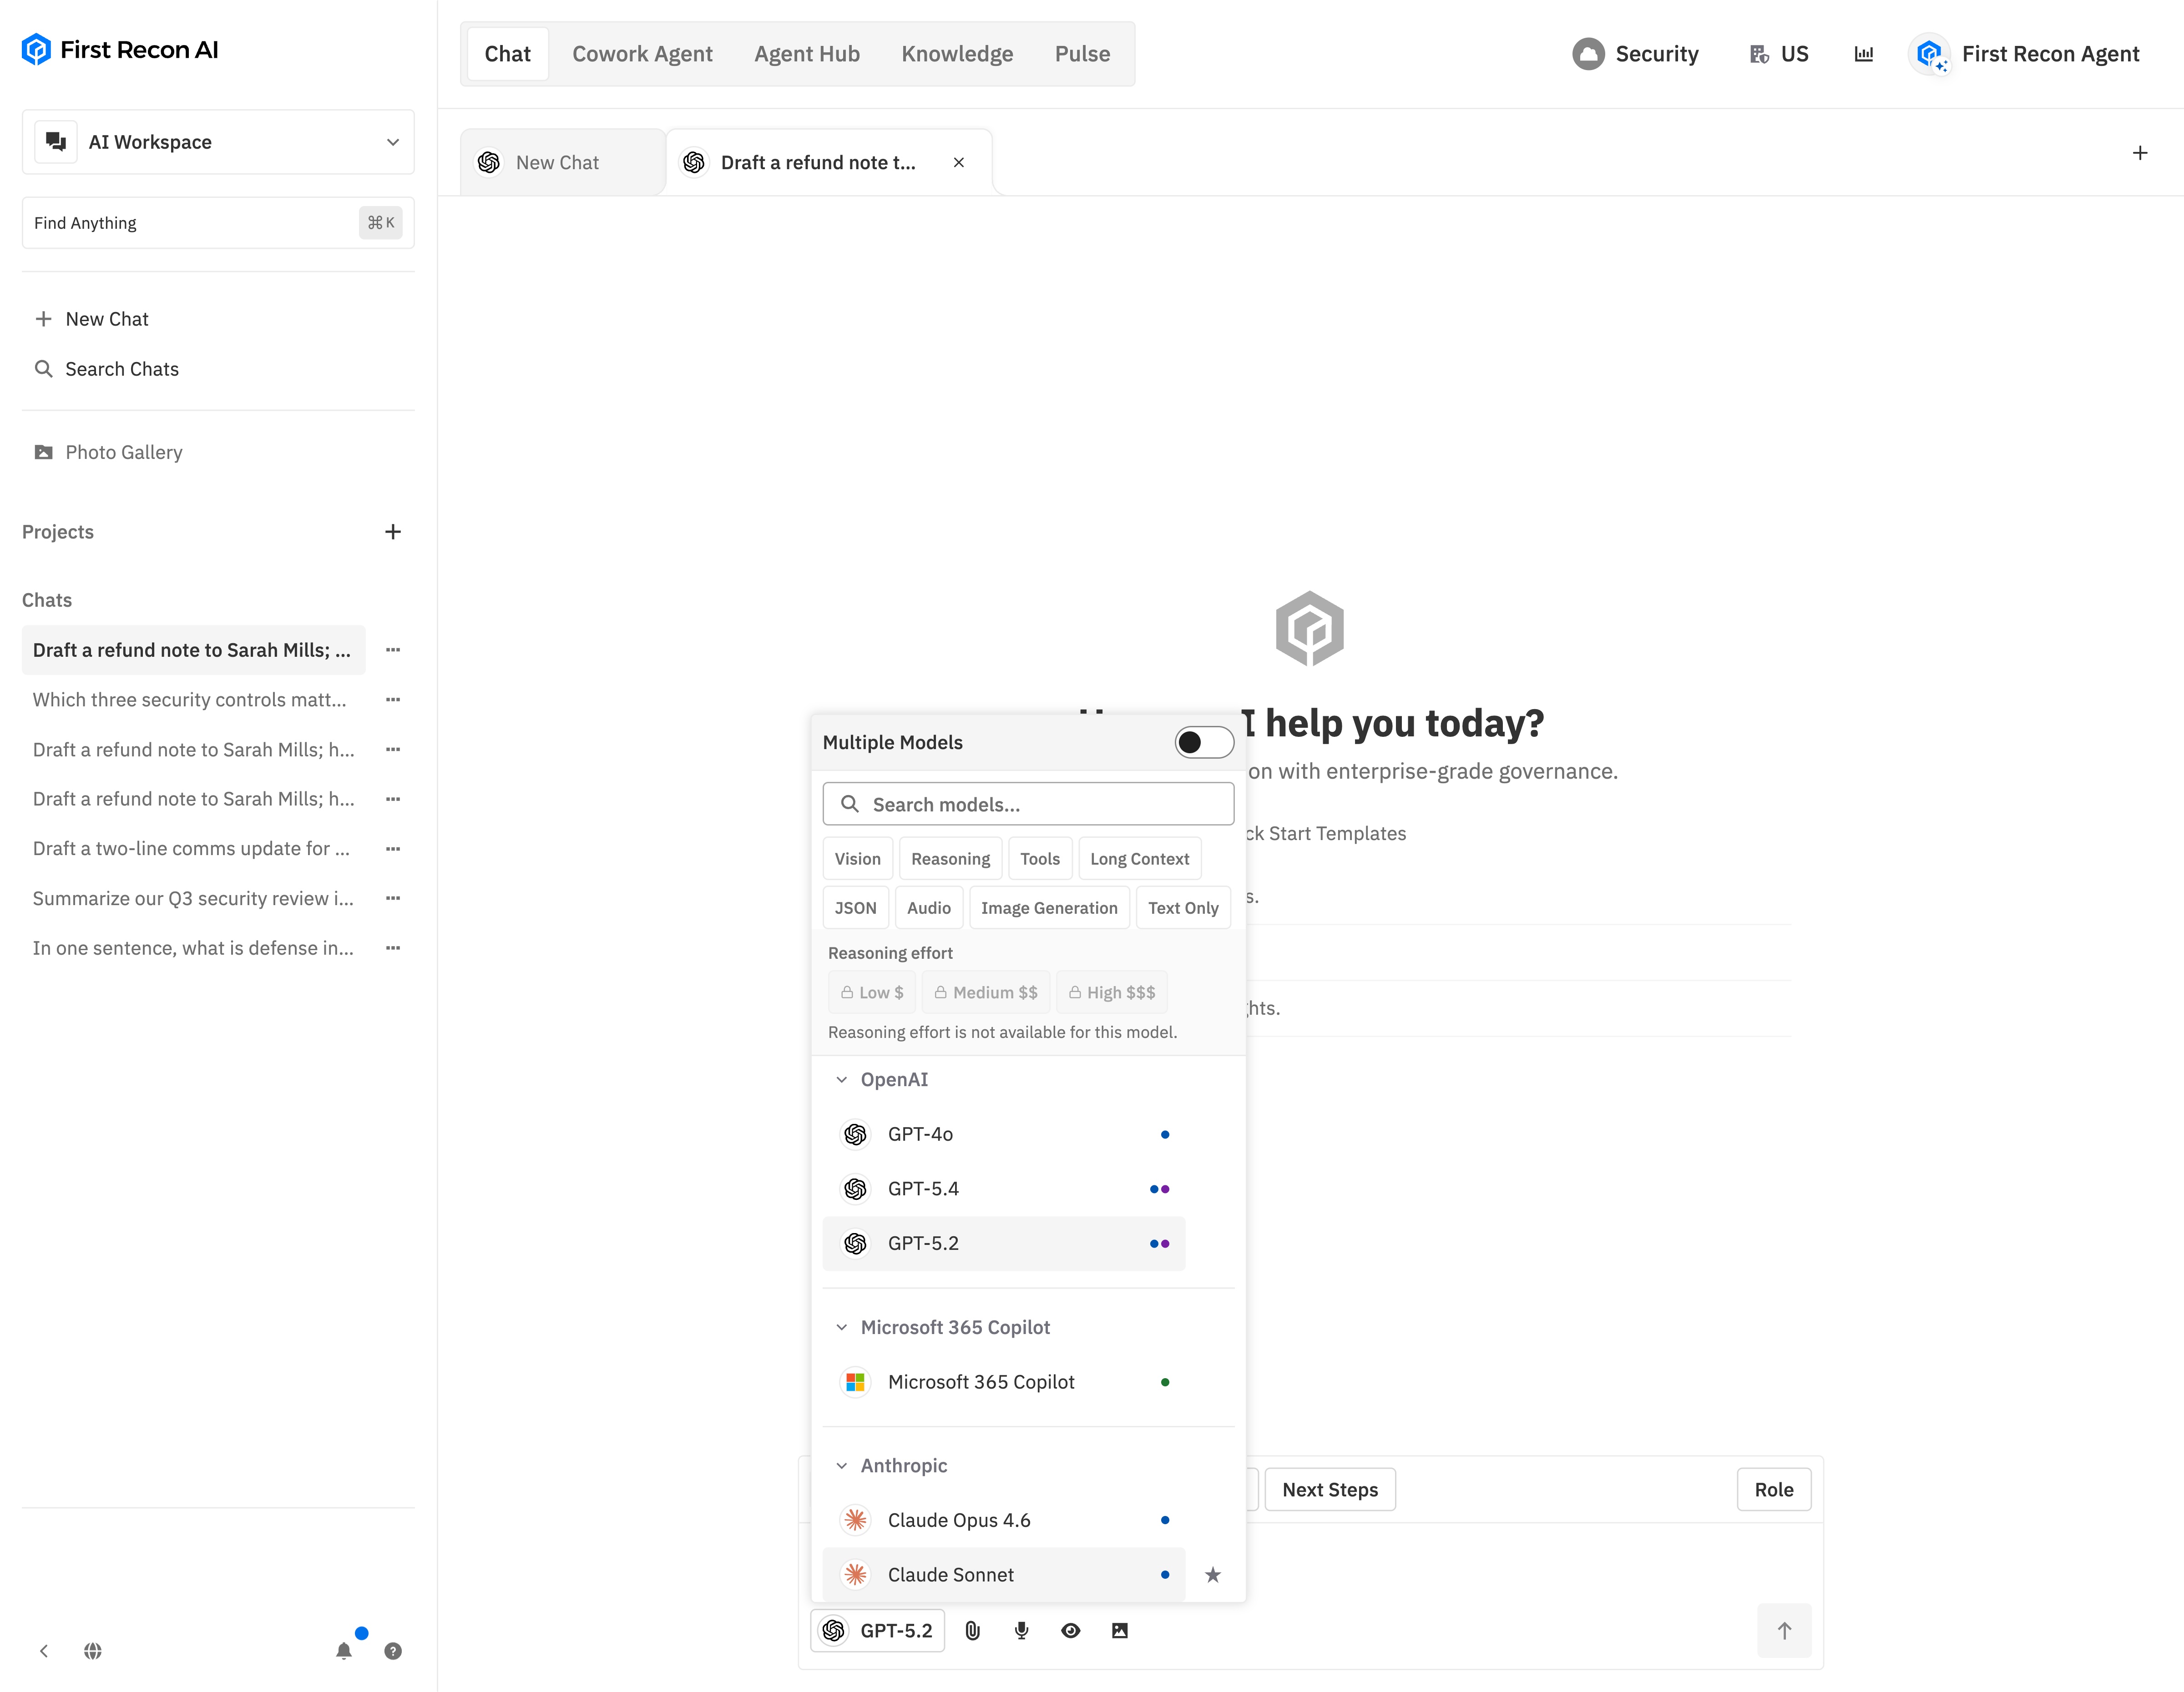Collapse the Microsoft 365 Copilot group
Viewport: 2184px width, 1692px height.
pyautogui.click(x=842, y=1327)
